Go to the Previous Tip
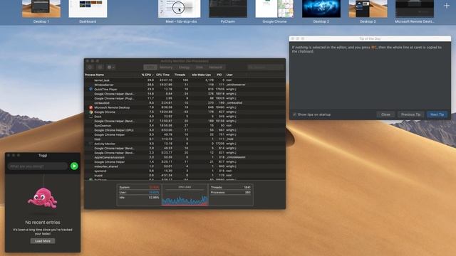Viewport: 456px width, 256px height. [x=410, y=114]
